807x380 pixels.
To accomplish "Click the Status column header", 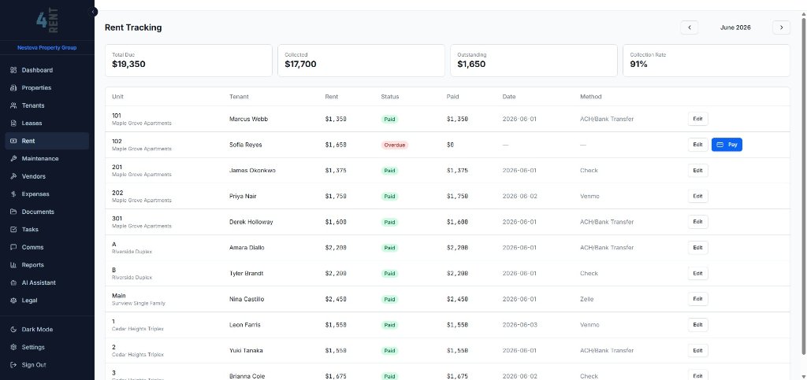I will [389, 97].
